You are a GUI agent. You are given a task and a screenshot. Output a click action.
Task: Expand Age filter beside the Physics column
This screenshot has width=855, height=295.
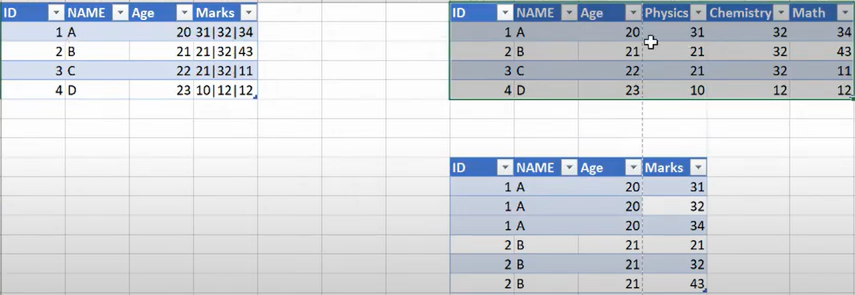tap(633, 13)
